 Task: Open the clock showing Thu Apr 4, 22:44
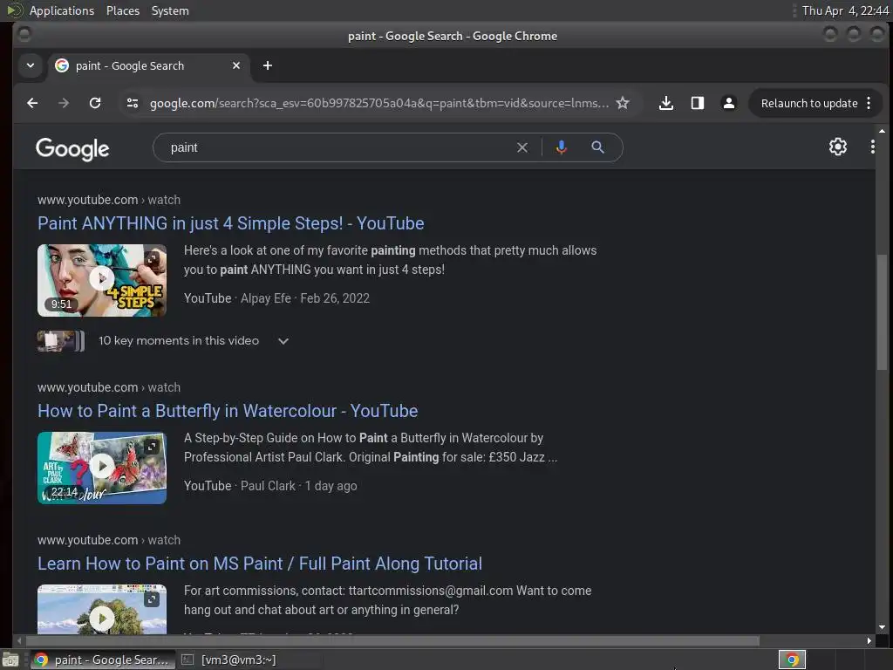coord(844,10)
